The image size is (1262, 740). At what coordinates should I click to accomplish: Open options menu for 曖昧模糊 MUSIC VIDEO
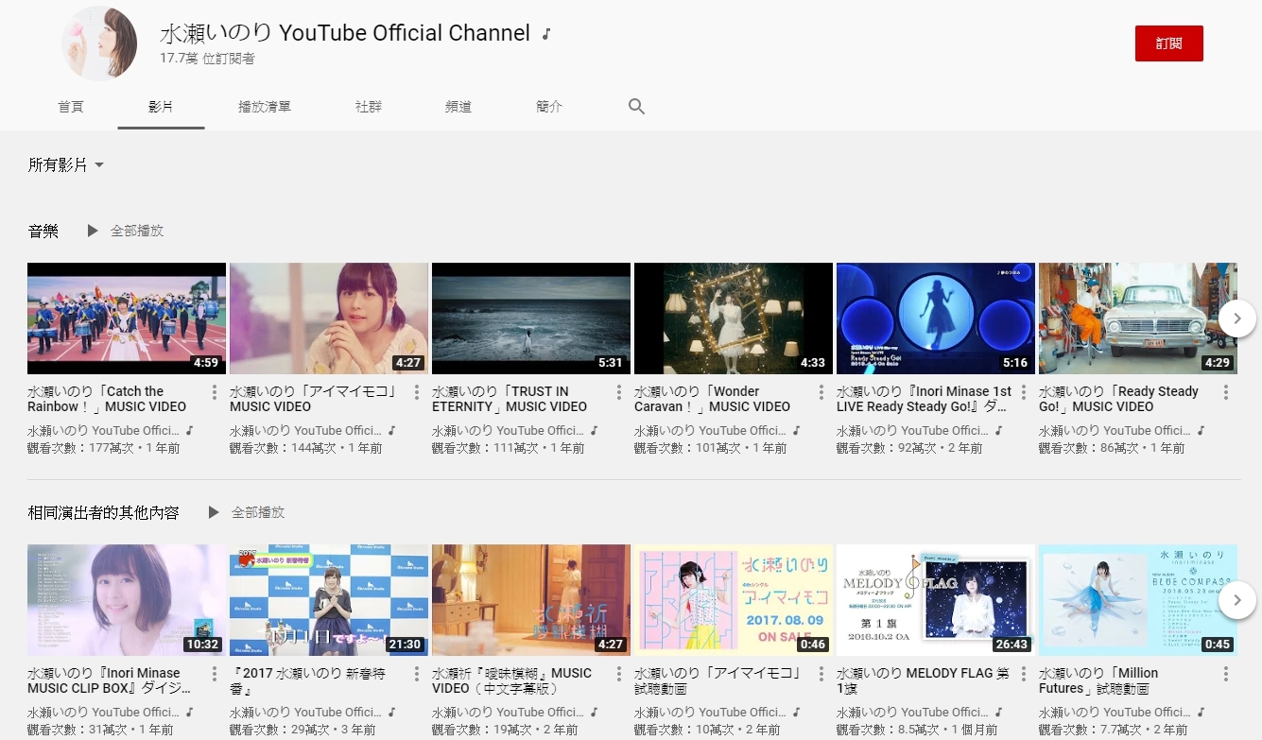click(x=619, y=674)
